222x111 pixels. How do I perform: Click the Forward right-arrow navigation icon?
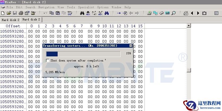(137, 13)
